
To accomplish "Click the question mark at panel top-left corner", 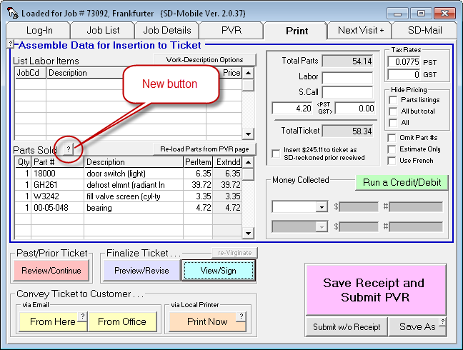I will [x=11, y=44].
